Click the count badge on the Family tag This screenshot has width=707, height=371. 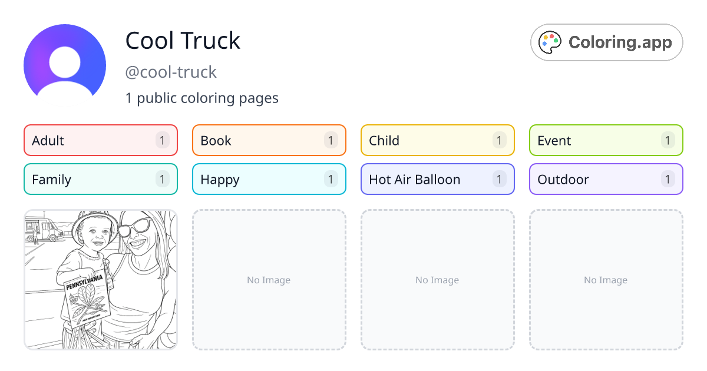(162, 179)
